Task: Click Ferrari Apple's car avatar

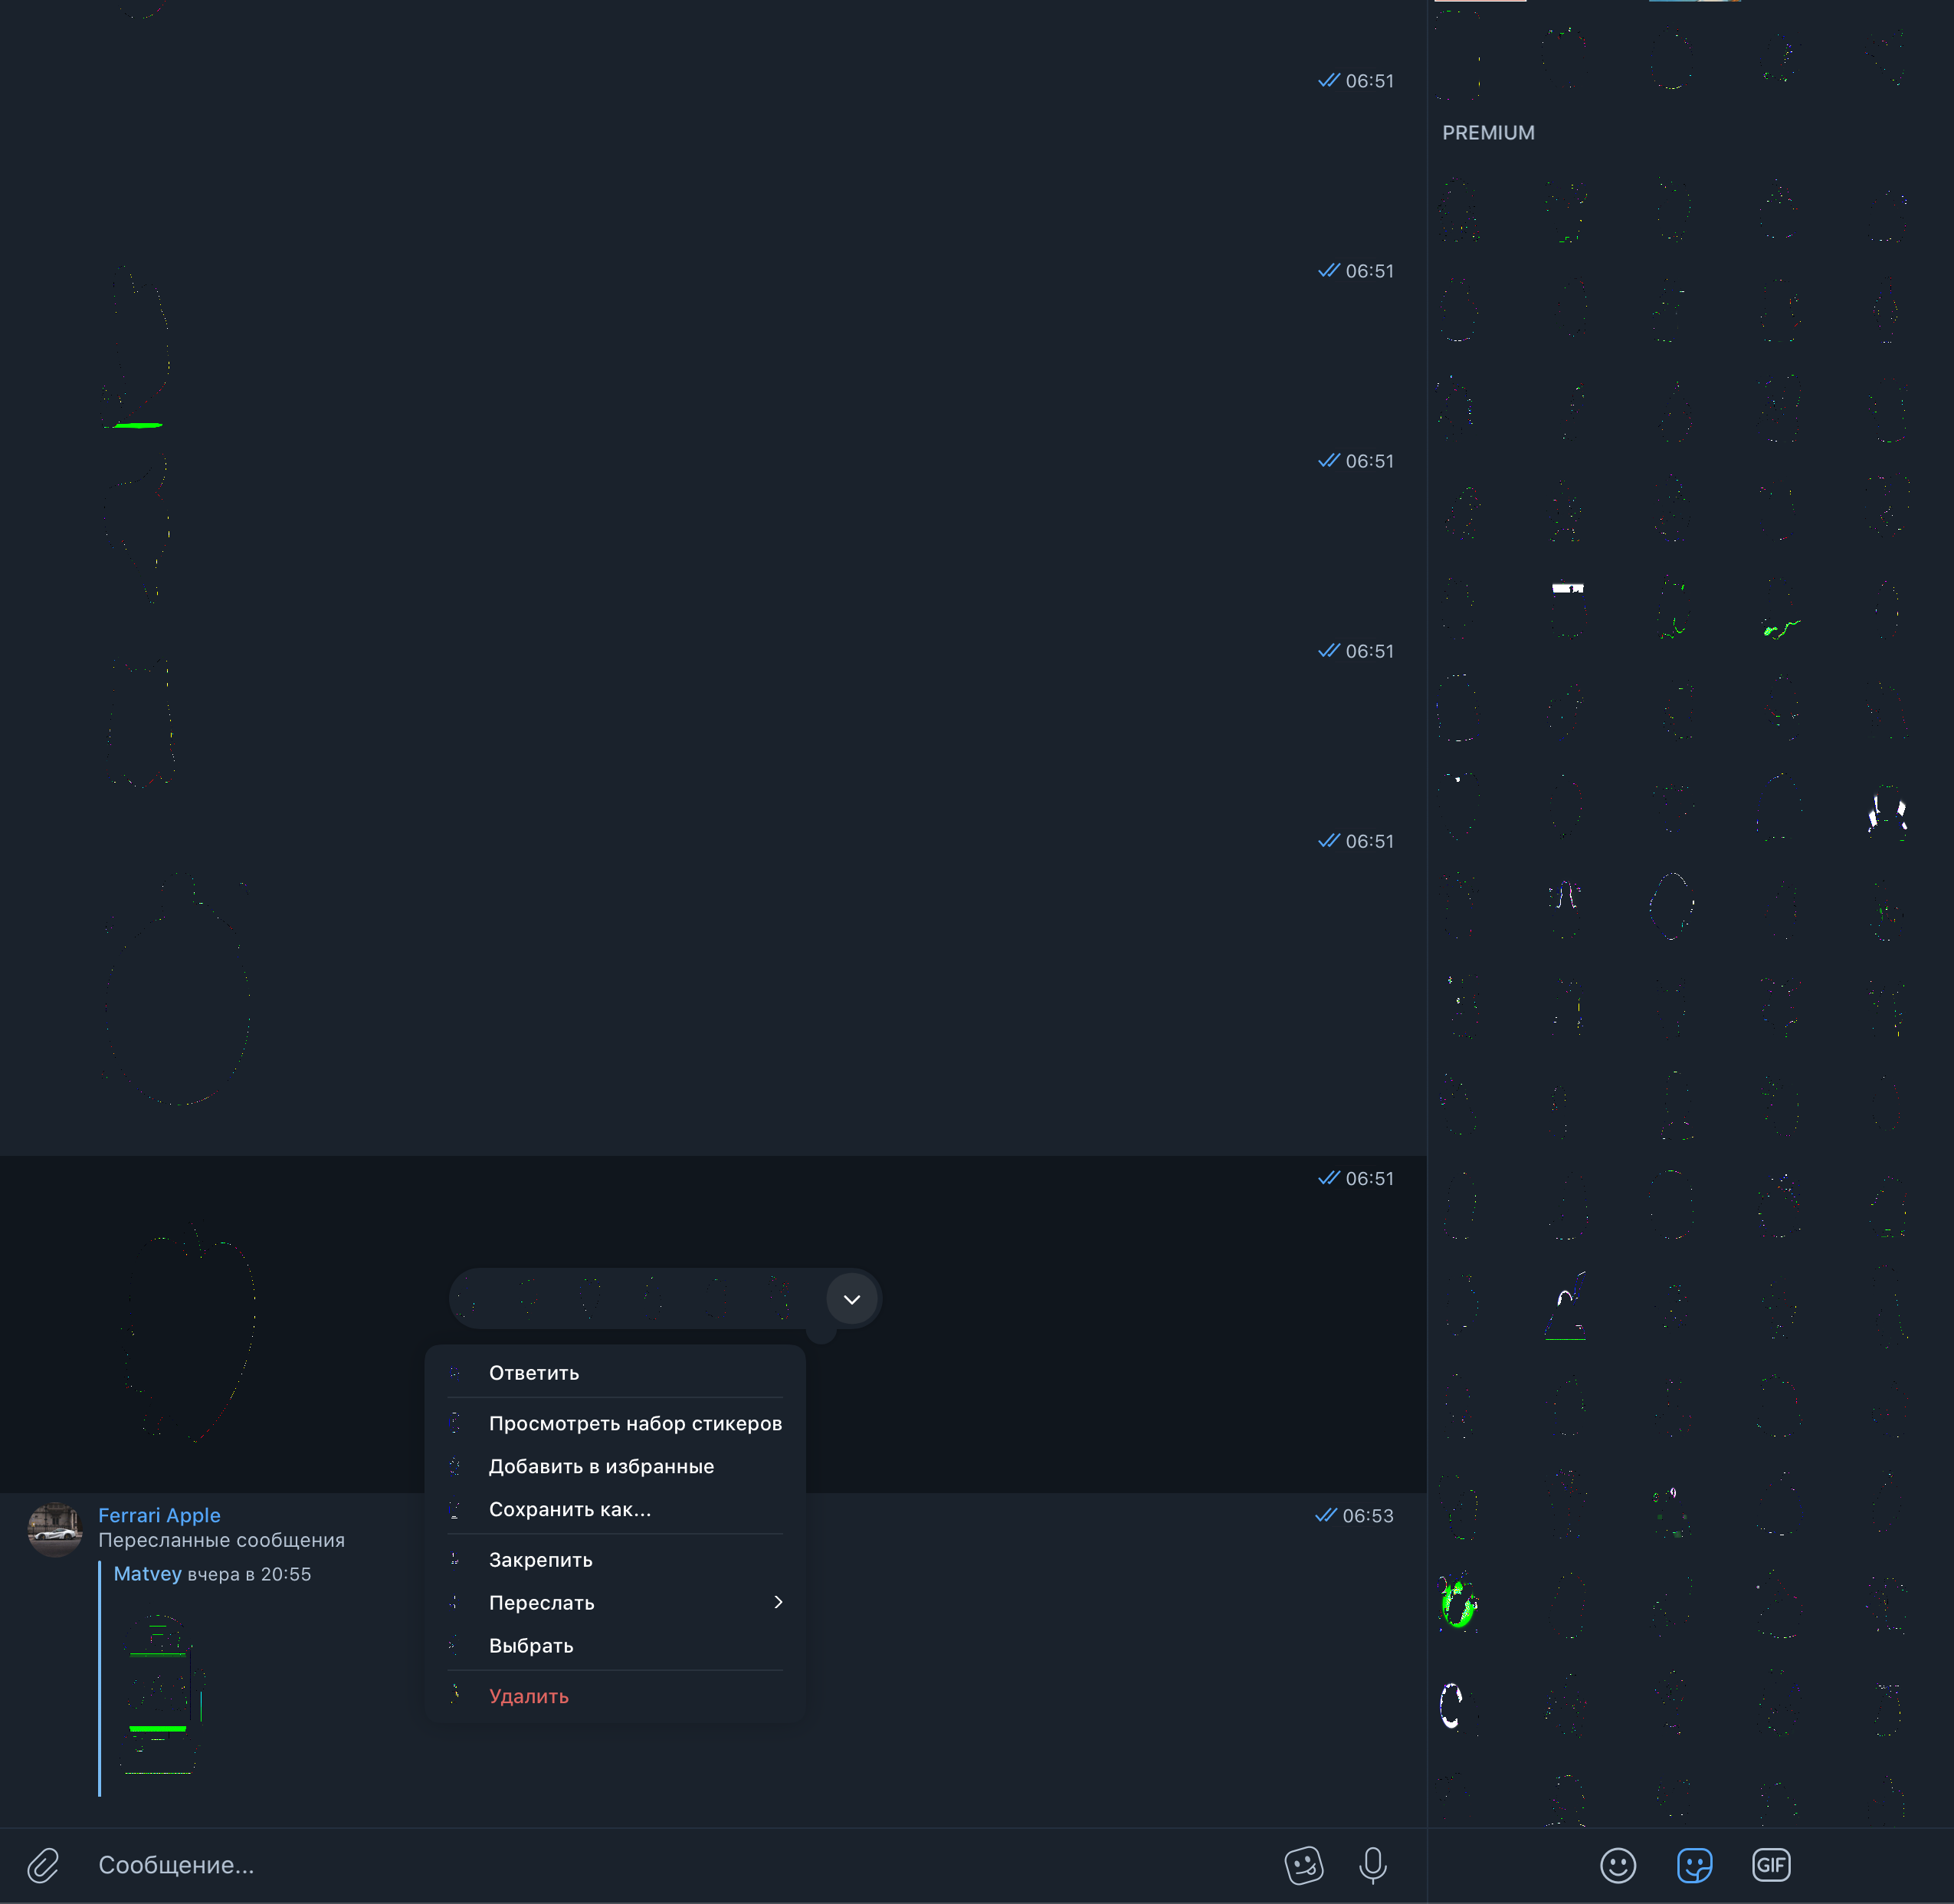Action: (55, 1530)
